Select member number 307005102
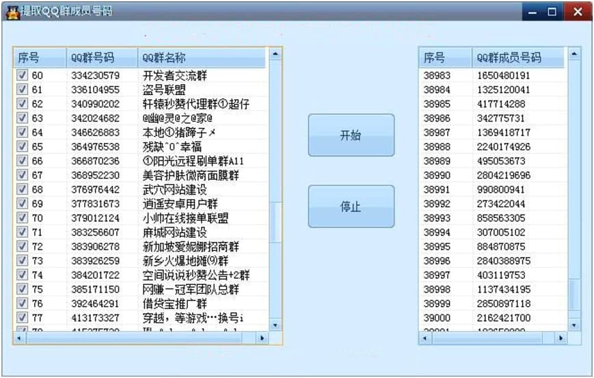Image resolution: width=594 pixels, height=378 pixels. click(501, 232)
